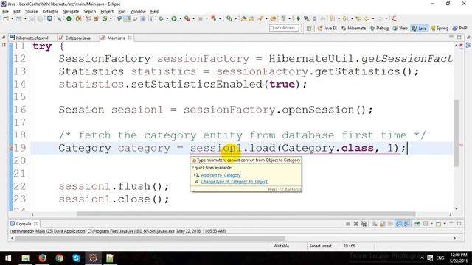Open File Explorer from the taskbar
Image resolution: width=472 pixels, height=265 pixels.
point(25,258)
